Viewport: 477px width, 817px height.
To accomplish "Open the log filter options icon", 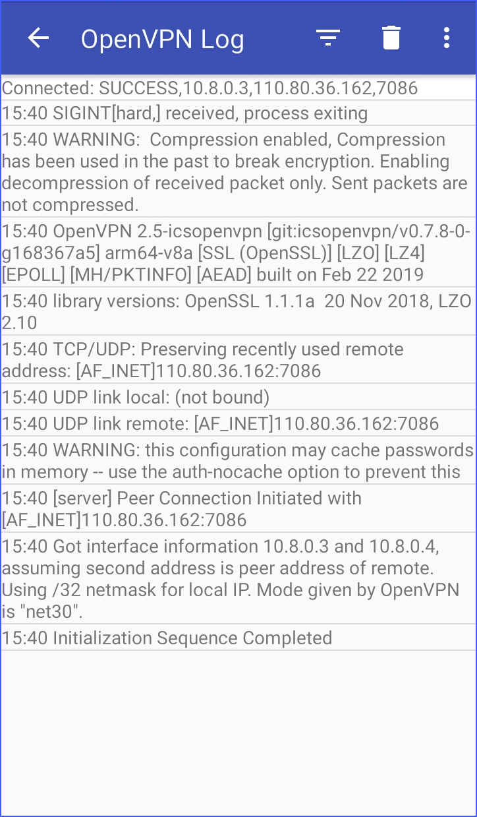I will point(327,38).
